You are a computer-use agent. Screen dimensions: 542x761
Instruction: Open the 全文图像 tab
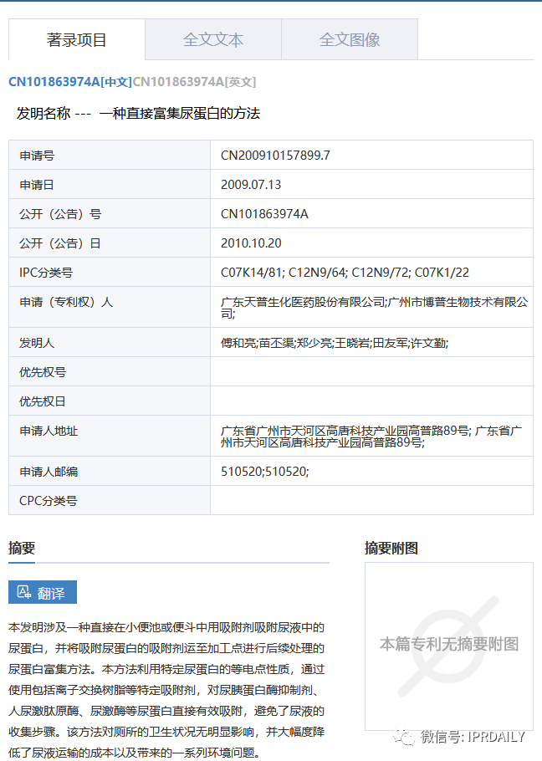(350, 39)
